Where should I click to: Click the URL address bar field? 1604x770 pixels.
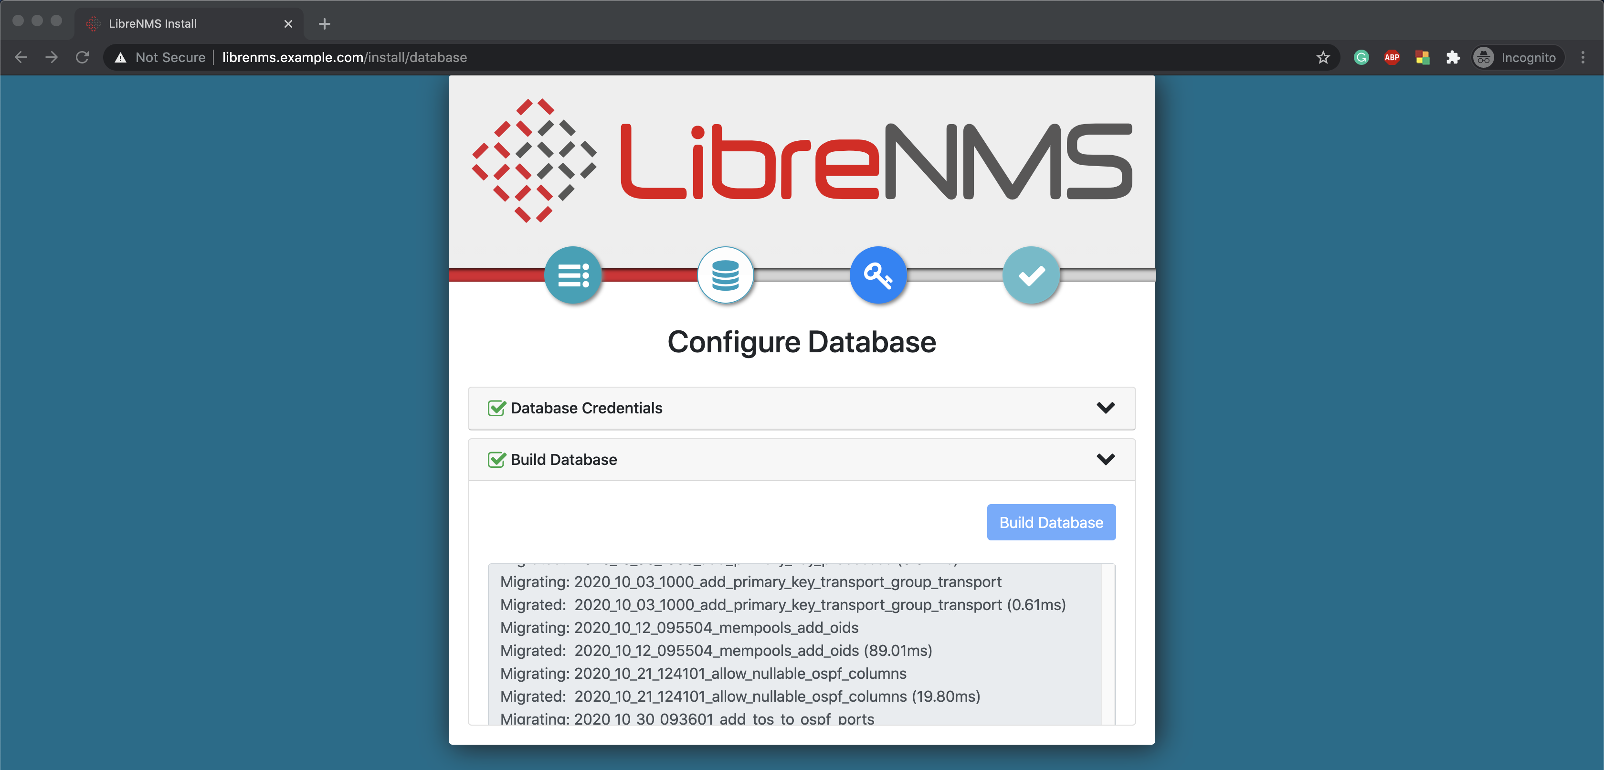coord(747,57)
